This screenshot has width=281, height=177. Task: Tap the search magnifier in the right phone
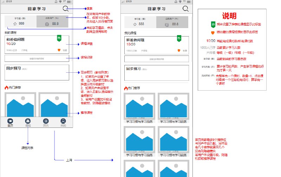(x=185, y=8)
